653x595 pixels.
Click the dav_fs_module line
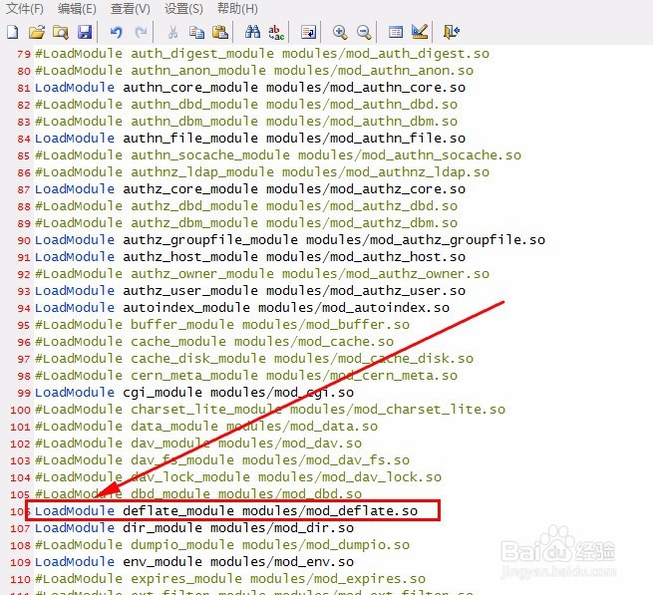click(x=222, y=460)
